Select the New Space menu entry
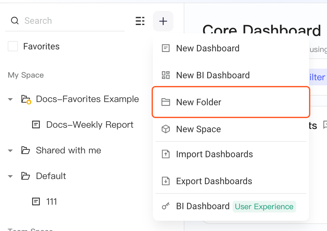This screenshot has width=327, height=231. coord(231,129)
